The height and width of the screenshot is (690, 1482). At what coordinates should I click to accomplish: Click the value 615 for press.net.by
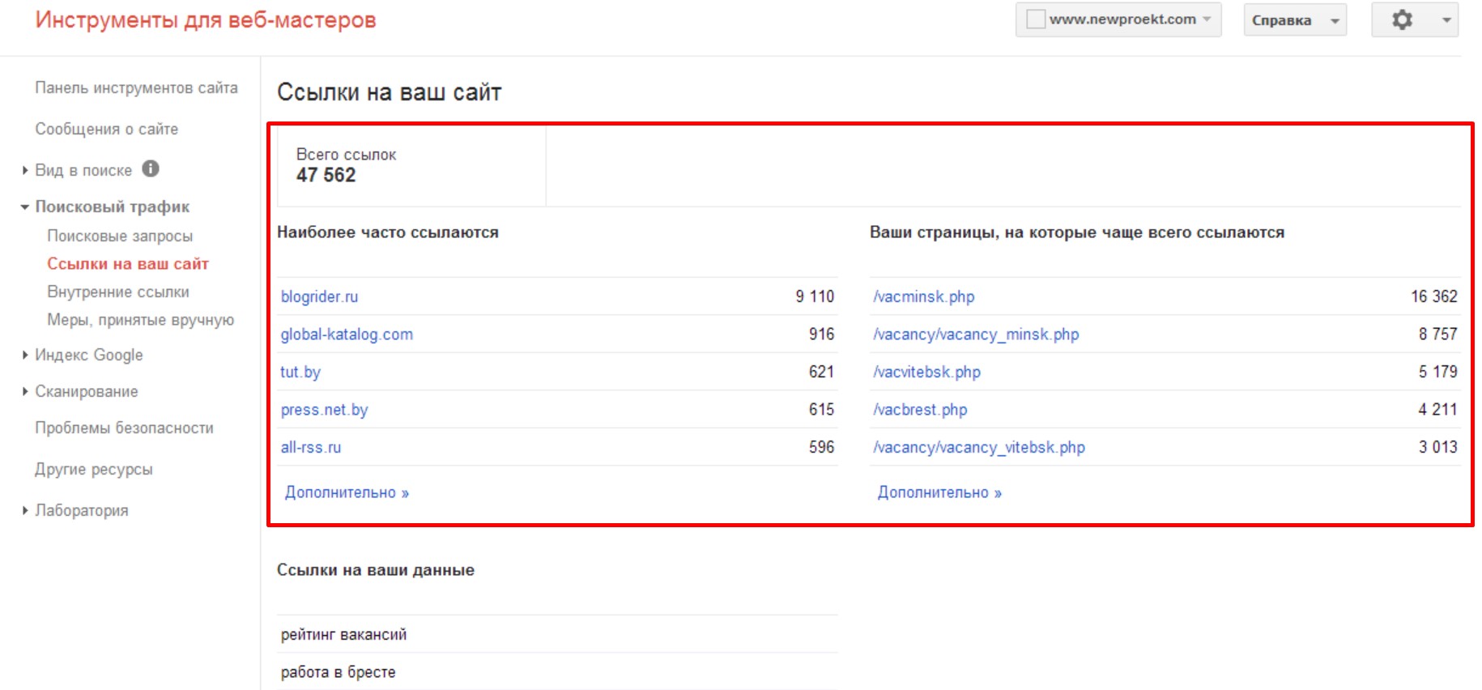(x=821, y=409)
